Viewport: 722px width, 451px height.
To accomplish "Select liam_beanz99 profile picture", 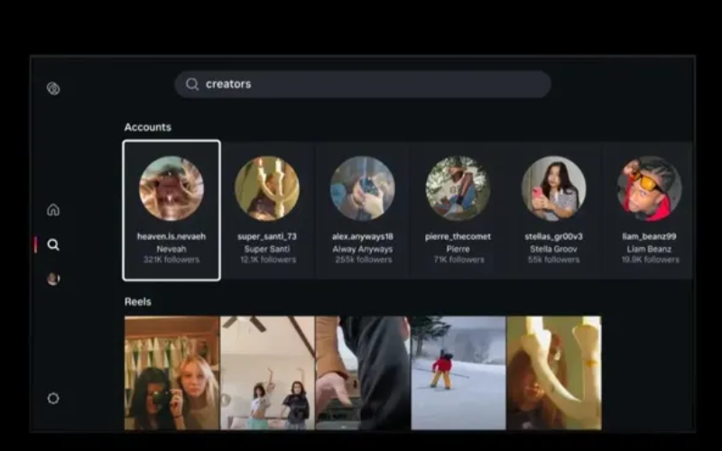I will (x=649, y=189).
